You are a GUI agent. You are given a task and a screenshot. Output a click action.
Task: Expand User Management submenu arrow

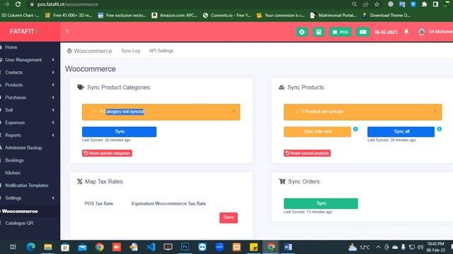[53, 60]
